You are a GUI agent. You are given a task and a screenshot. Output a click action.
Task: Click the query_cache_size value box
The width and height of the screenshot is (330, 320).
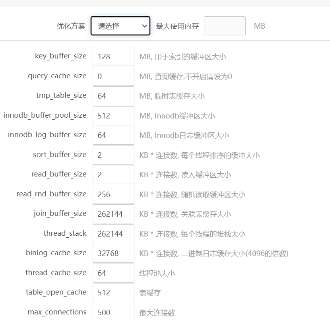tap(113, 76)
